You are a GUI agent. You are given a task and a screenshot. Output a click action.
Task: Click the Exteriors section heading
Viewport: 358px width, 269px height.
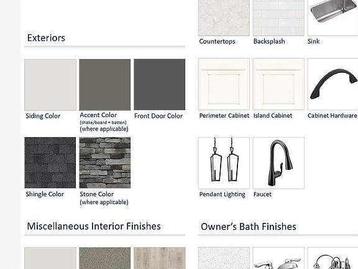(x=46, y=38)
